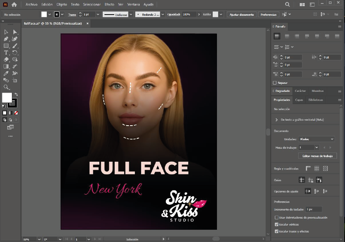Select the Rotate tool
Screen dimensions: 345x242
click(x=15, y=53)
